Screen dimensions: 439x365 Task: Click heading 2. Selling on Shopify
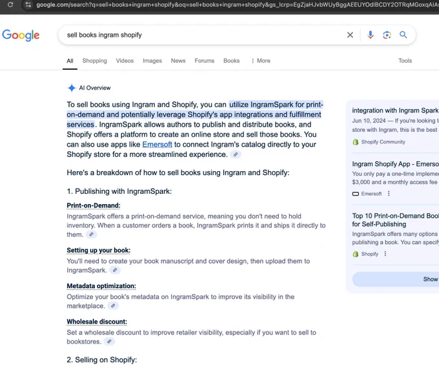point(102,360)
